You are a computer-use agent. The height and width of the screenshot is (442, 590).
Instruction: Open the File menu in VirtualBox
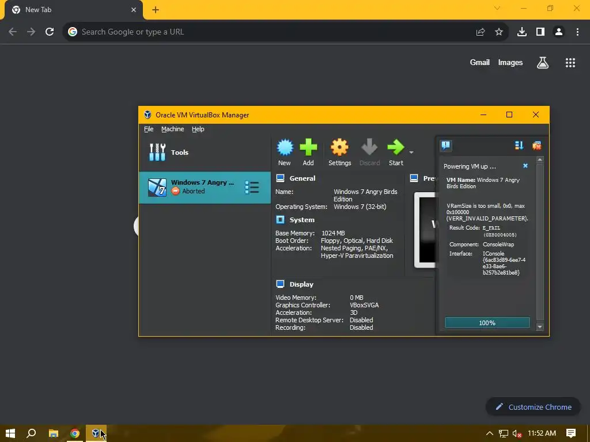coord(149,129)
